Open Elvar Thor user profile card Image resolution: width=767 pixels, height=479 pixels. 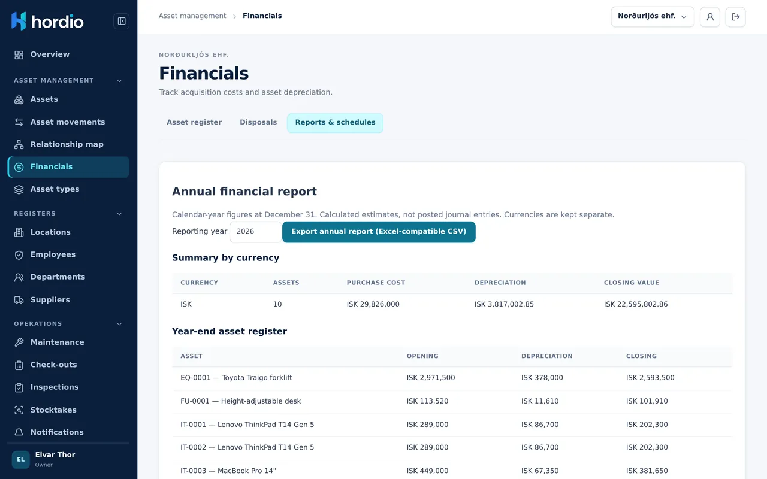pos(68,459)
